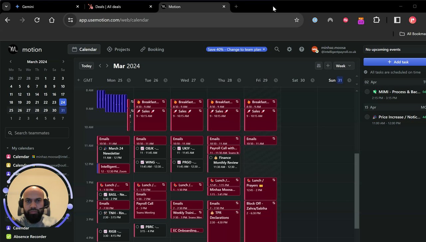
Task: Go to next month in mini calendar
Action: point(63,62)
